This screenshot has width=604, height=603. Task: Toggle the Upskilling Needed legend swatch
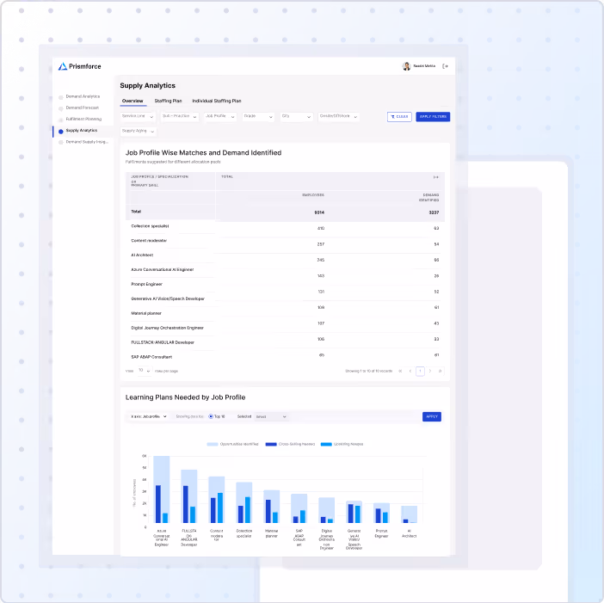326,445
